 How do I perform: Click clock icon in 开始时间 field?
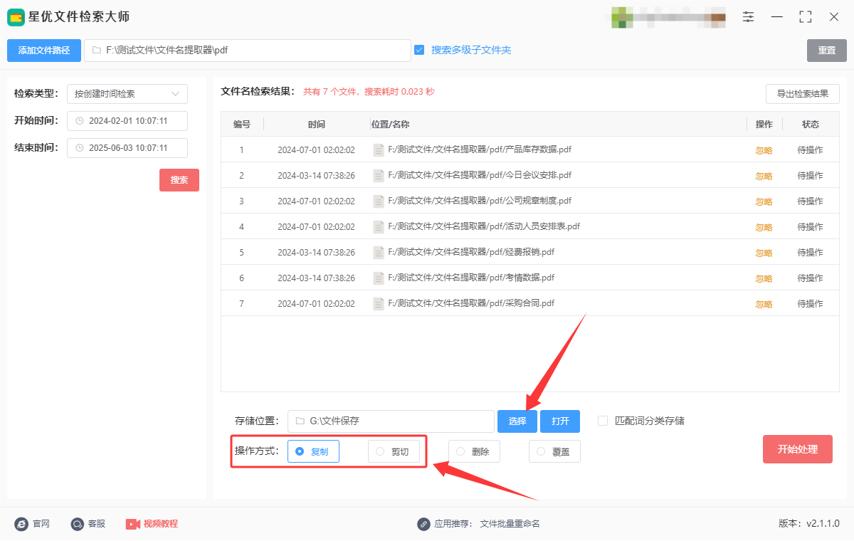80,121
